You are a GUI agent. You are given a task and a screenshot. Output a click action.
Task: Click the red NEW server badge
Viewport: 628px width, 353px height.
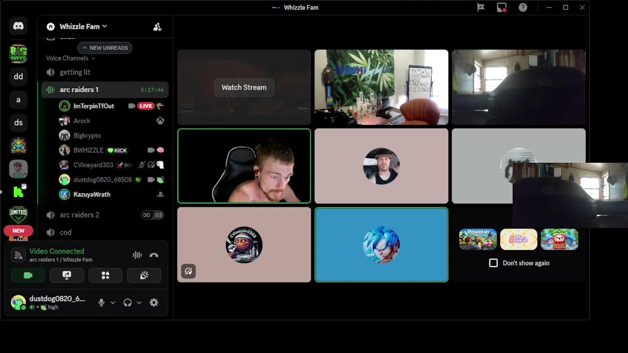(18, 230)
